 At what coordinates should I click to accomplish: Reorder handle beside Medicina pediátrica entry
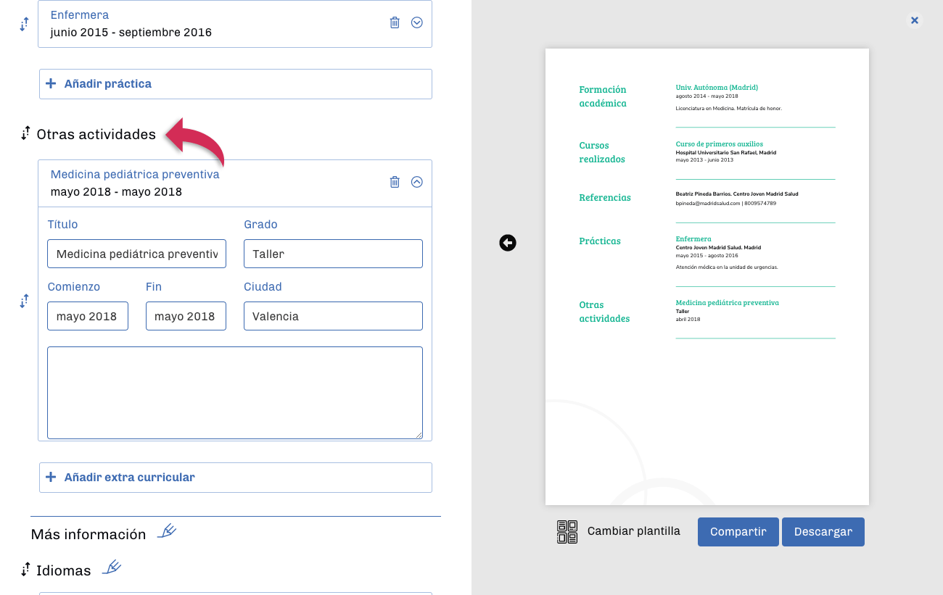[24, 301]
